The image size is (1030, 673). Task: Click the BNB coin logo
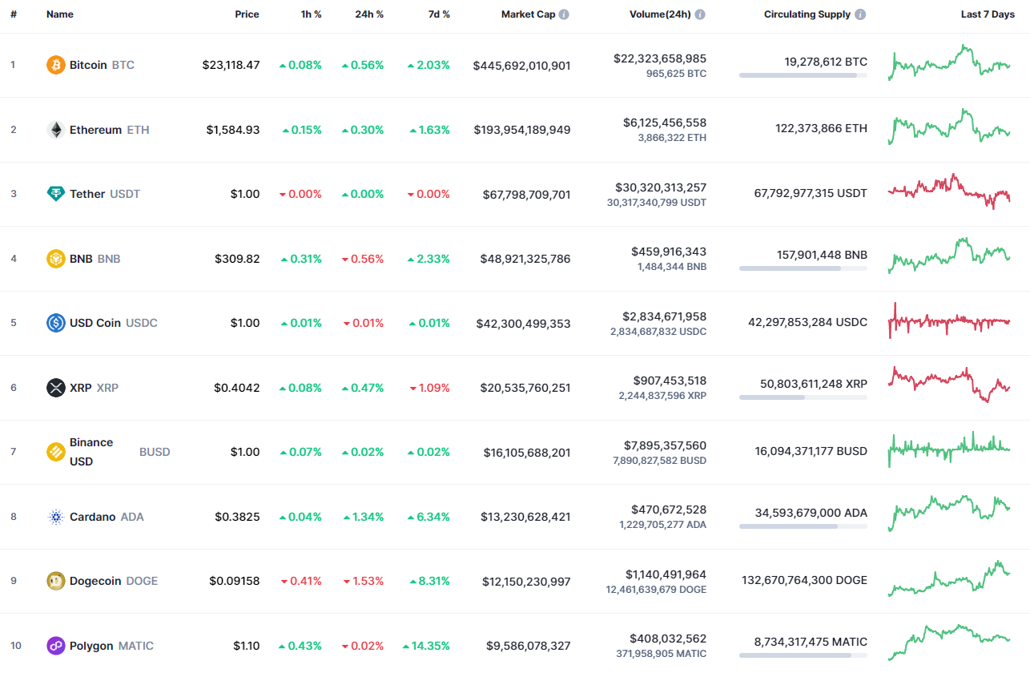pyautogui.click(x=54, y=258)
